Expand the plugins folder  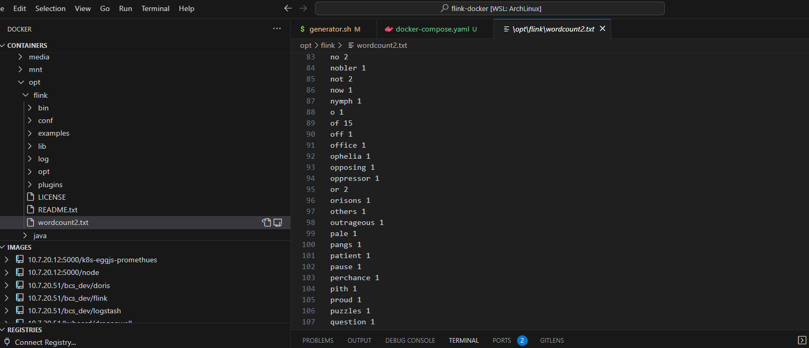[x=30, y=185]
